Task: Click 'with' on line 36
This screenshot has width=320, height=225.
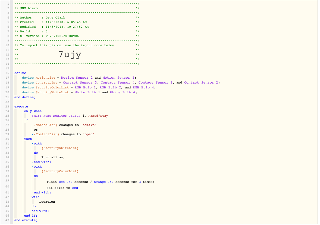Action: coord(38,167)
